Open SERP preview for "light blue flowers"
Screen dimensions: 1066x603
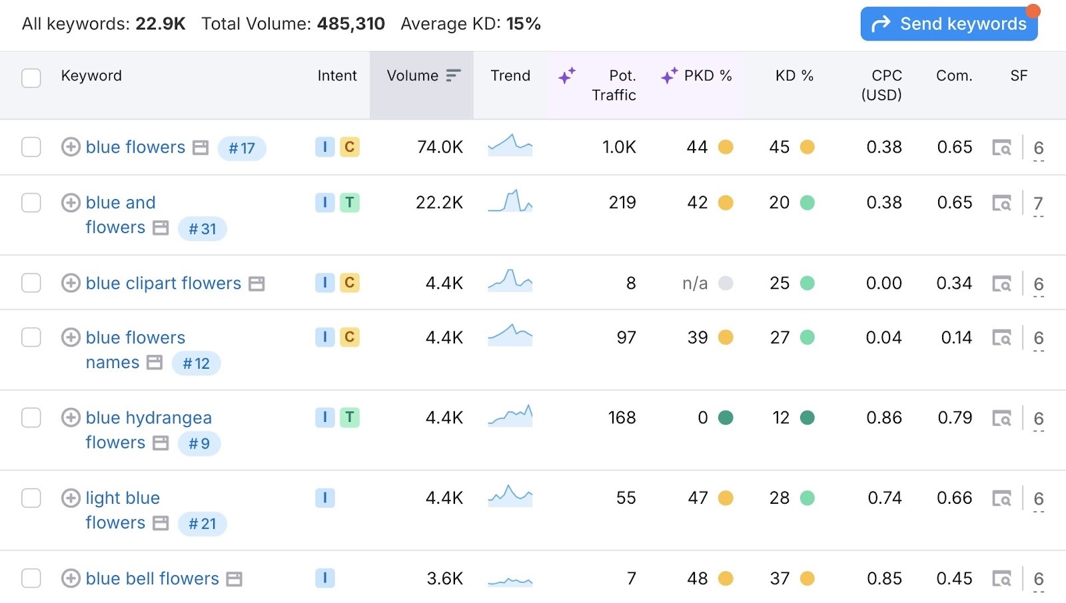[x=1003, y=497]
